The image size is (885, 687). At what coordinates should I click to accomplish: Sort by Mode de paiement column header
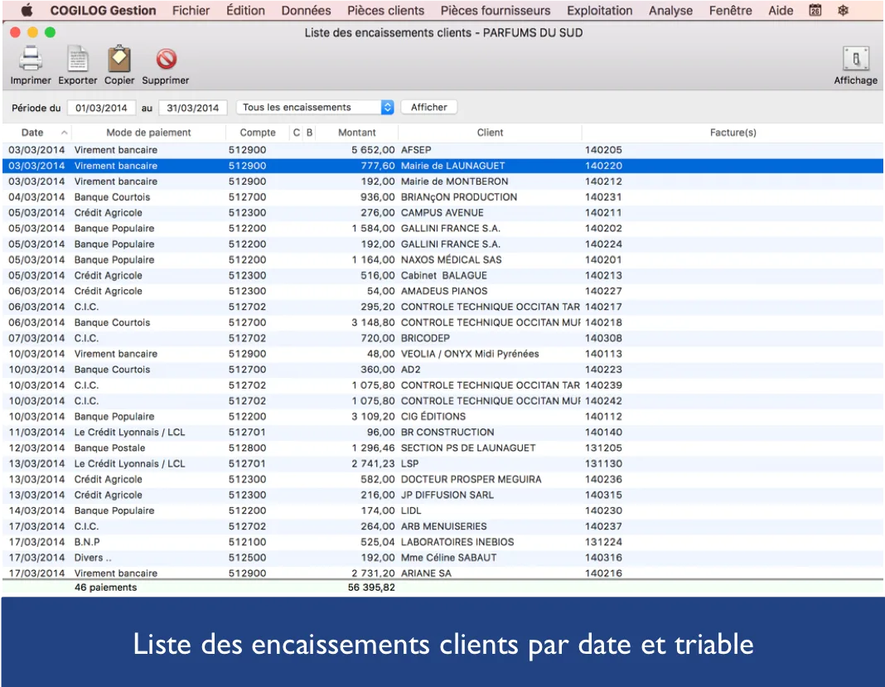[x=148, y=133]
